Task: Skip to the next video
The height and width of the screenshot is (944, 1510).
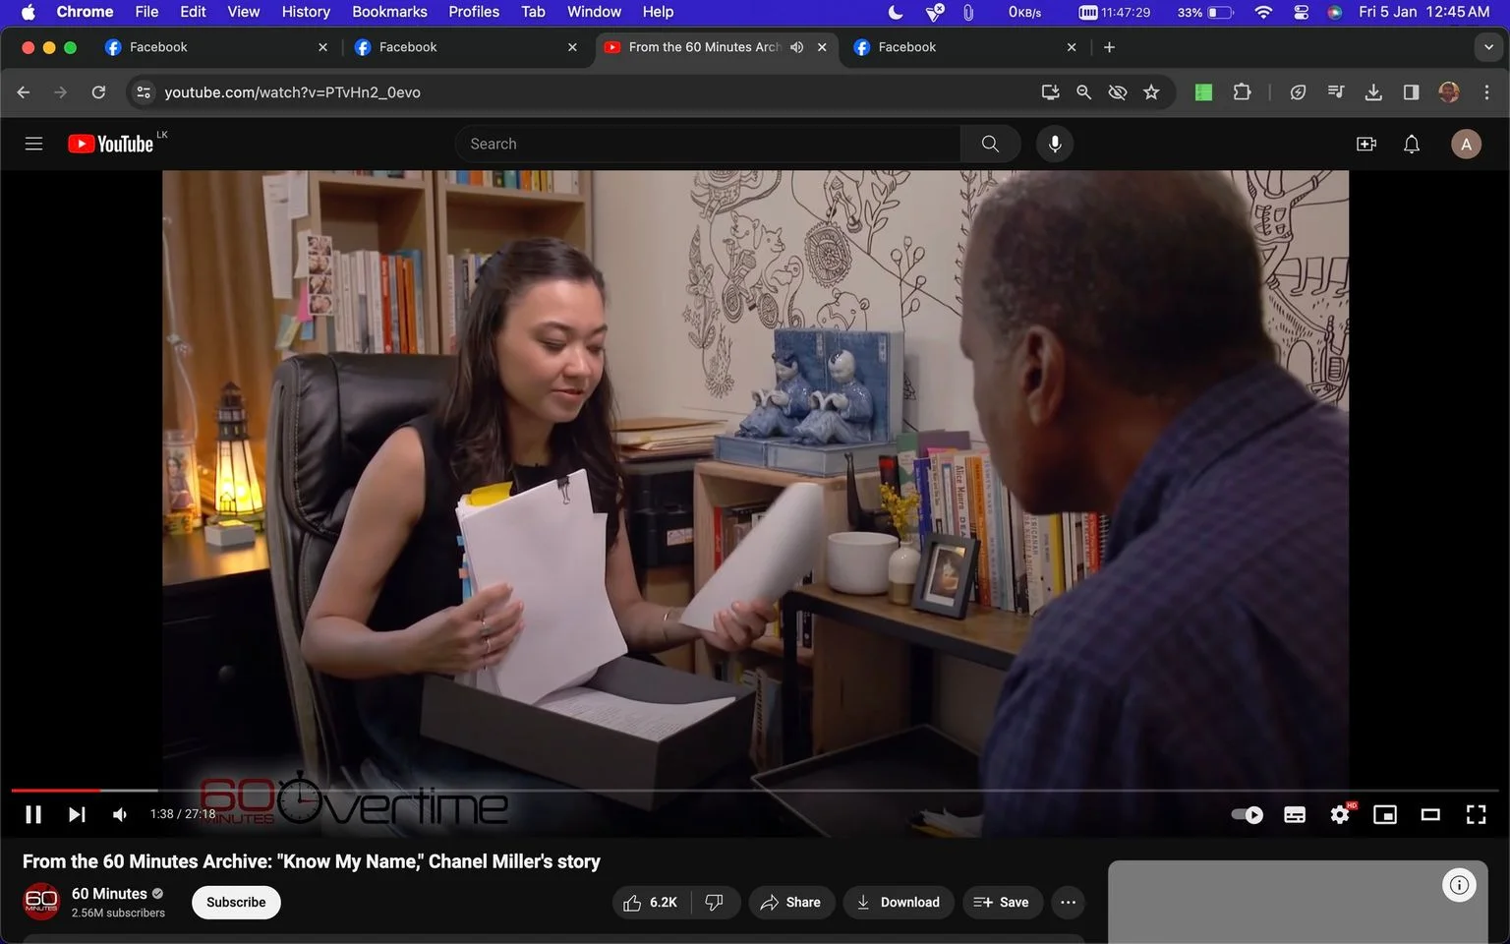Action: click(x=77, y=814)
